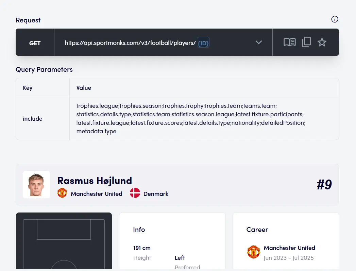Select the {ID} placeholder in the URL
Screen dimensions: 356x271
203,43
